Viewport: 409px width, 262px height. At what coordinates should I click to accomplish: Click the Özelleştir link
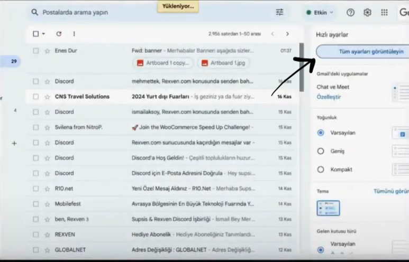[329, 97]
